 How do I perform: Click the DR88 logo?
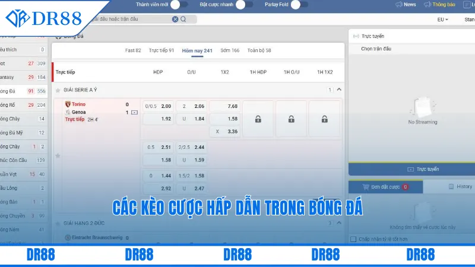coord(44,18)
